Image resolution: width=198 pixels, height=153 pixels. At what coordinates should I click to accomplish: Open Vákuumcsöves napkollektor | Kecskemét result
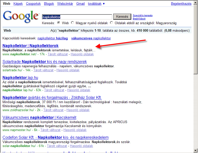click(39, 117)
